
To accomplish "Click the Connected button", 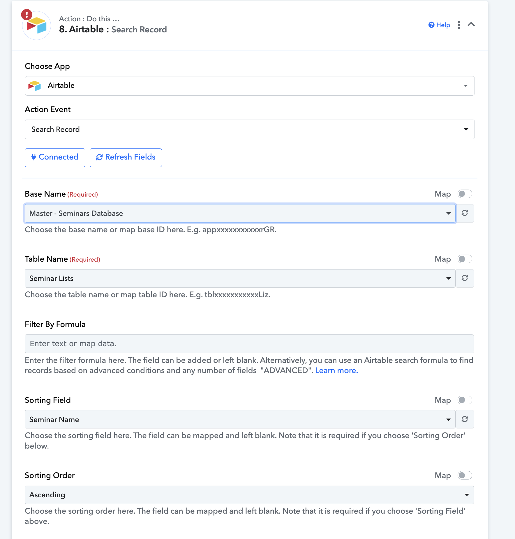I will coord(55,157).
